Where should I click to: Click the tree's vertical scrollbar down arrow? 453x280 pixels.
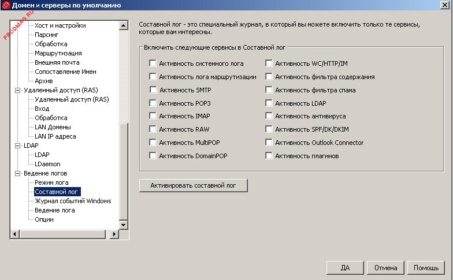[122, 224]
